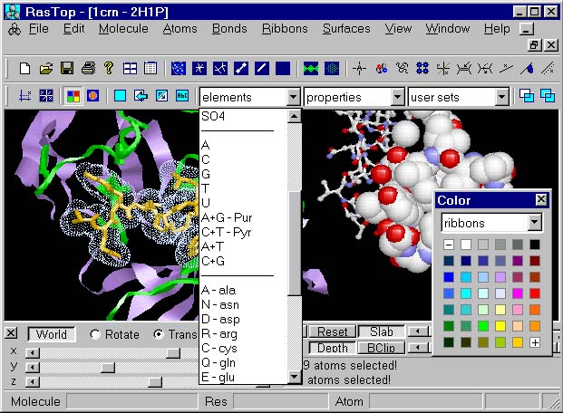The width and height of the screenshot is (563, 413).
Task: Open the Surfaces menu
Action: click(346, 29)
